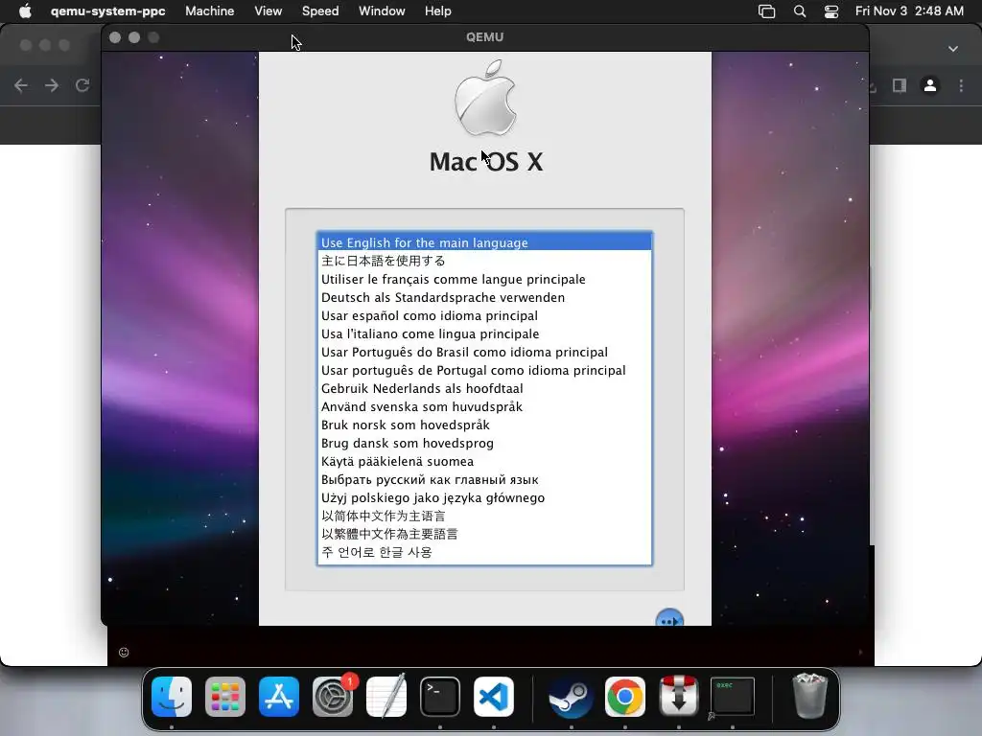The image size is (982, 736).
Task: Open Google Chrome from the Dock
Action: [x=625, y=697]
